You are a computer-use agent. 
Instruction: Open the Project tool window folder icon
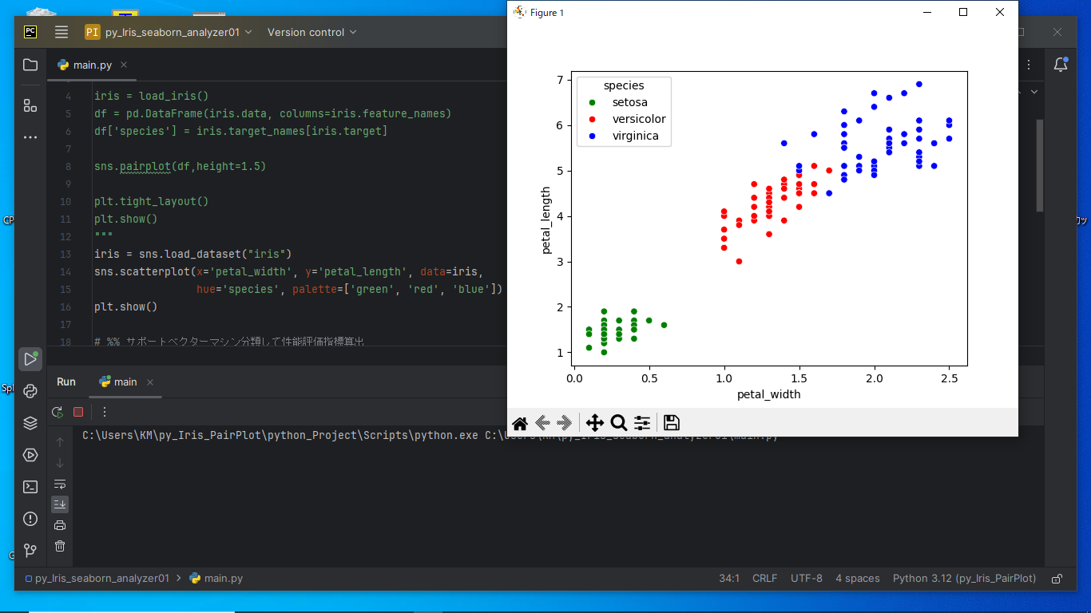(x=30, y=65)
